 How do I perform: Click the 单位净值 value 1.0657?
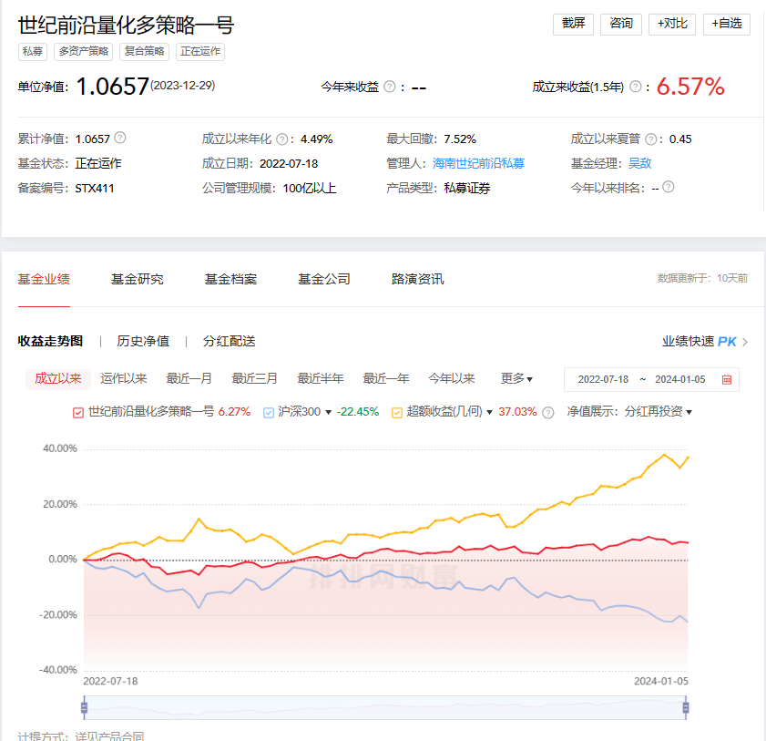(112, 87)
